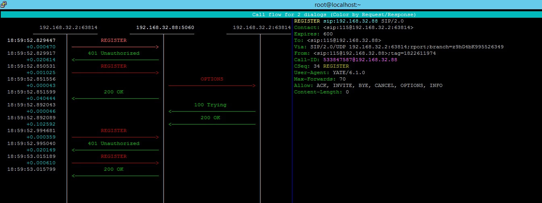Select the REGISTER message at 18:59:52.829447
This screenshot has width=542, height=203.
(114, 41)
